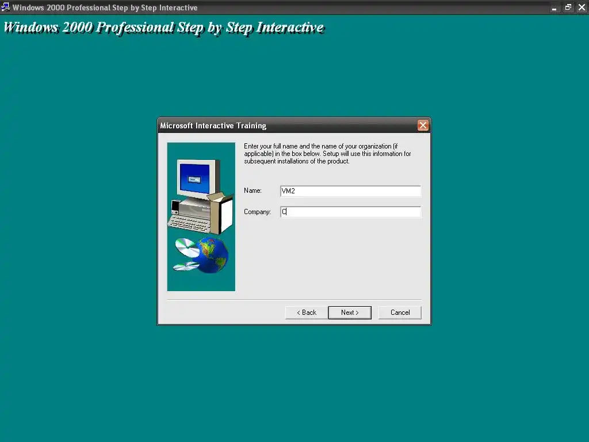Click the "Company:" label
Image resolution: width=589 pixels, height=442 pixels.
(x=257, y=212)
